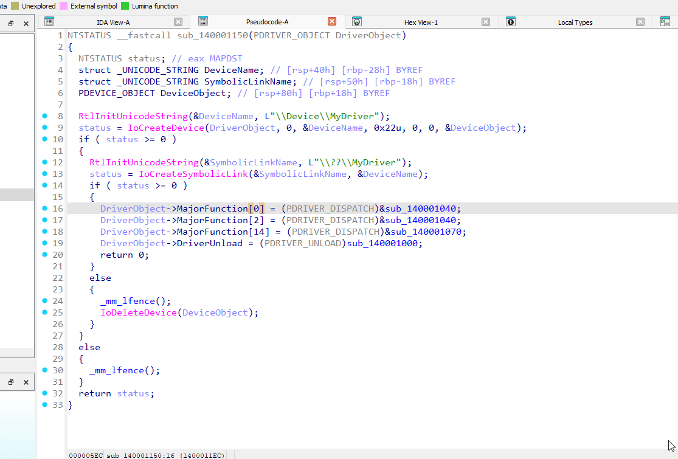Toggle breakpoint dot on line 32
678x459 pixels.
44,393
